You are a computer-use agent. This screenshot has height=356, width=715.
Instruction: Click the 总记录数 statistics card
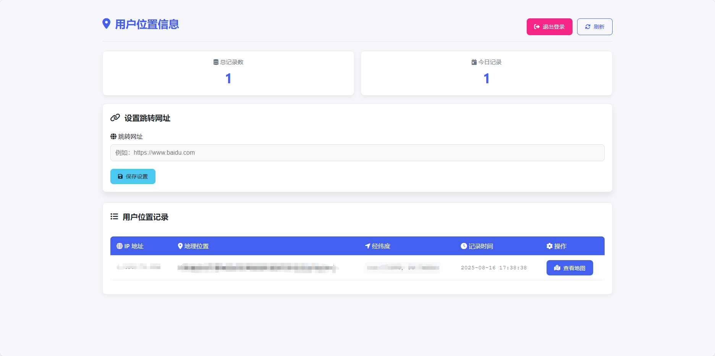pos(228,73)
